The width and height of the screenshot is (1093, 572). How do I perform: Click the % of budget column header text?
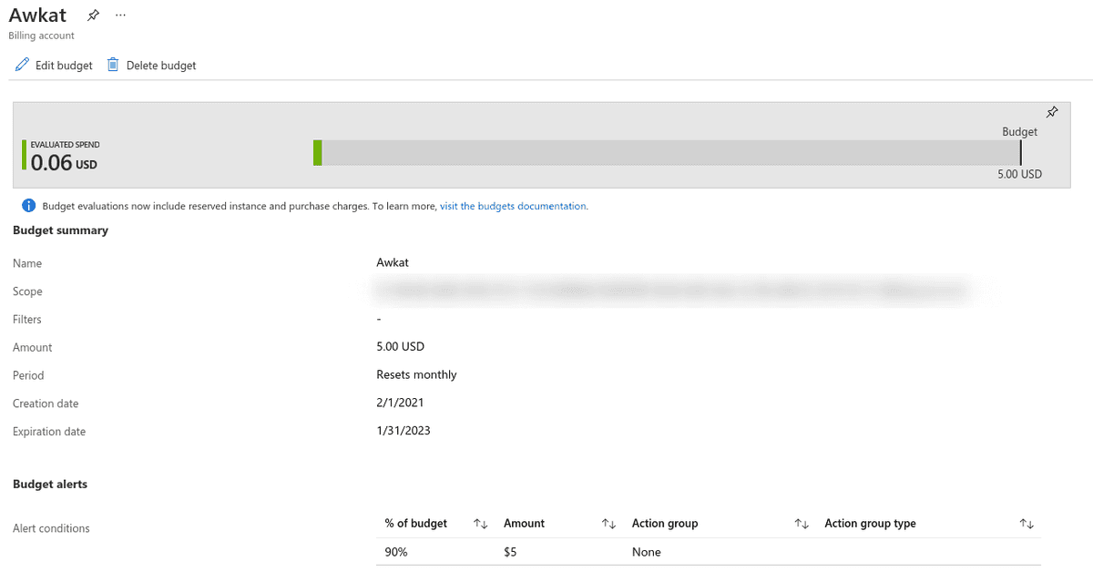point(416,524)
